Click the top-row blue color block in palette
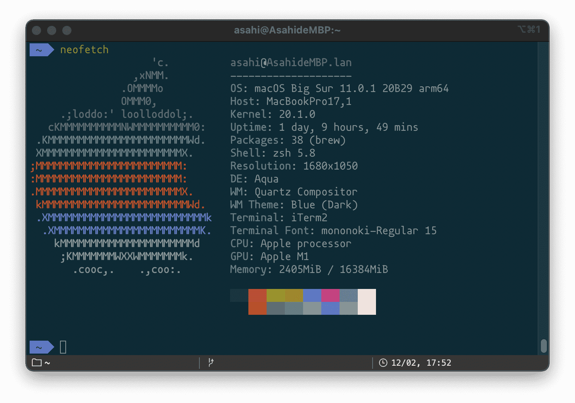575x403 pixels. coord(312,295)
